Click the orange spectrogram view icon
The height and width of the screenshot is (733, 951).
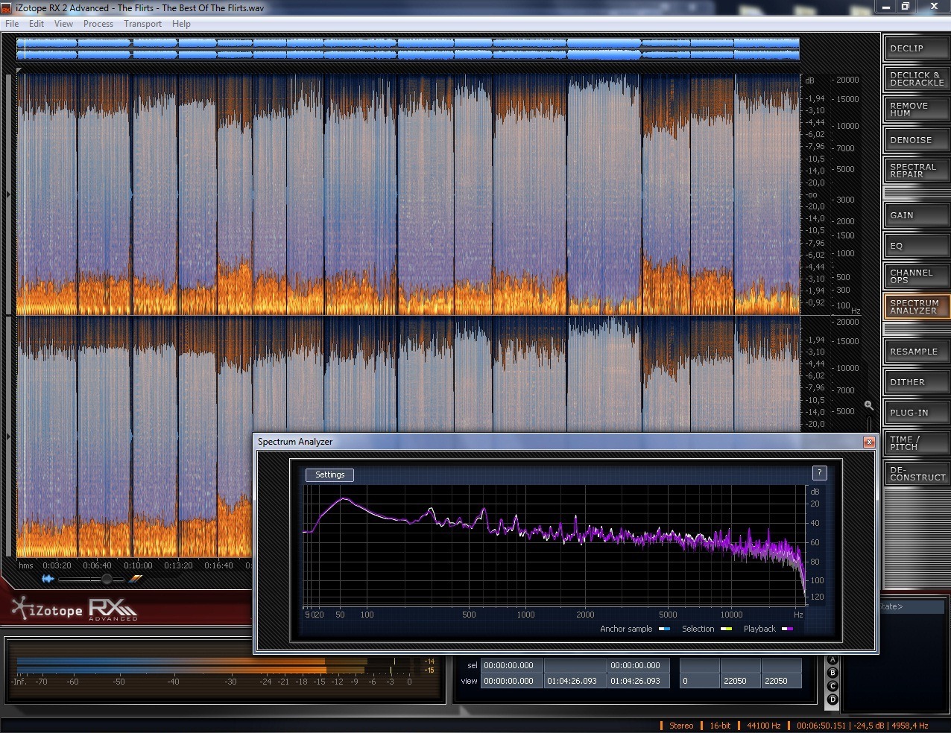click(x=136, y=579)
